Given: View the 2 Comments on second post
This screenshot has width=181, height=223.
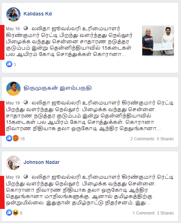Looking at the screenshot, I should (x=142, y=139).
